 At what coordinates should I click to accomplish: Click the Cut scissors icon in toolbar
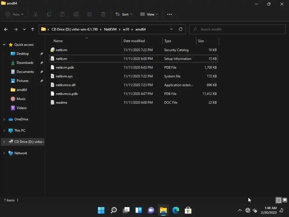[x=36, y=14]
